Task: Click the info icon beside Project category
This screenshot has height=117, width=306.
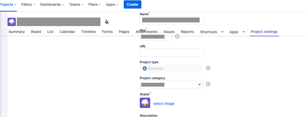Action: pyautogui.click(x=208, y=84)
